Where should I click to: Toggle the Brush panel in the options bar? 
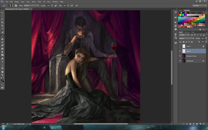(x=16, y=6)
